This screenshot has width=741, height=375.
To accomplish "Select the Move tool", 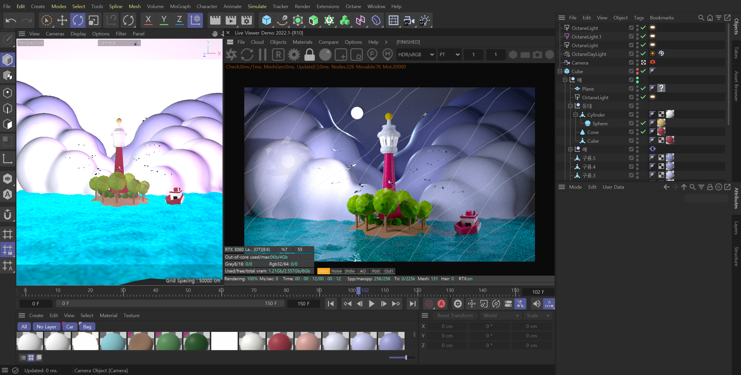I will tap(62, 20).
